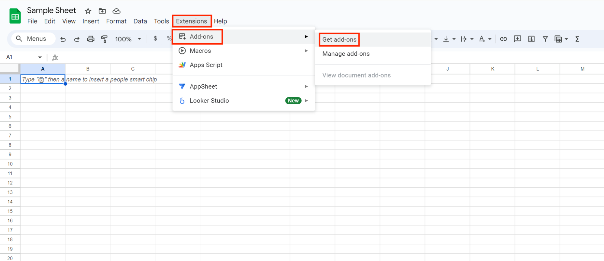Select row 17 header
Image resolution: width=604 pixels, height=261 pixels.
click(10, 230)
